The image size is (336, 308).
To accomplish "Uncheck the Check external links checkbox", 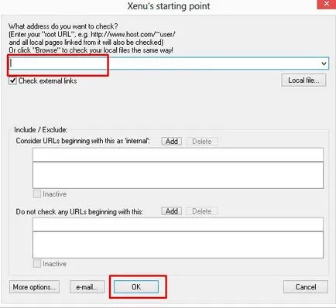I will click(12, 80).
